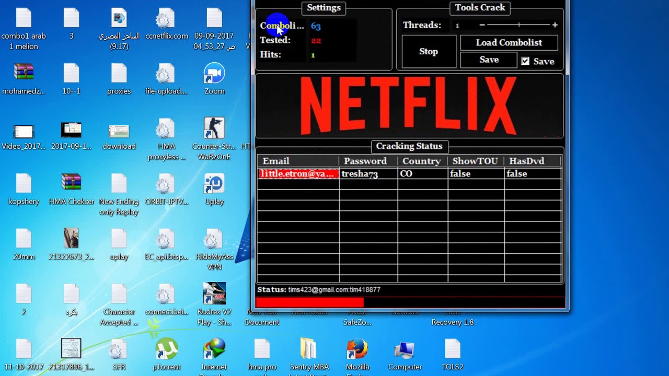669x376 pixels.
Task: Select the 21322673_2... image file
Action: [71, 244]
